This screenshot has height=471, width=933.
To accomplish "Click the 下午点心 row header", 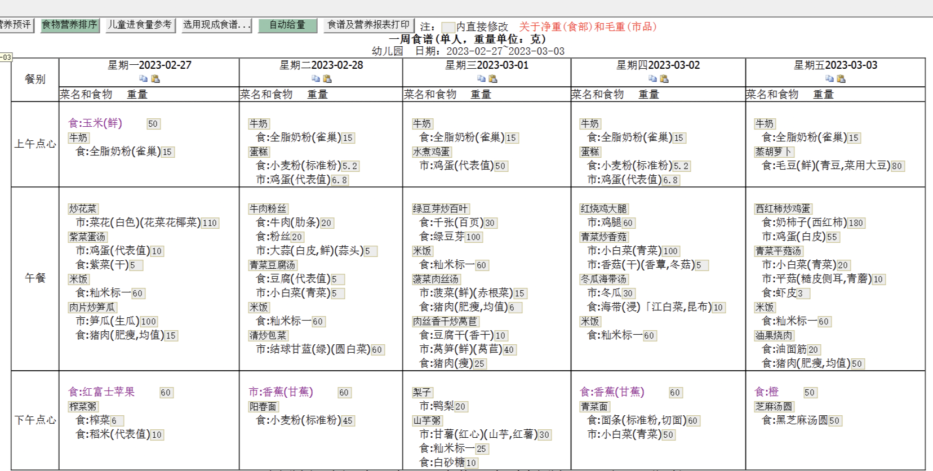I will click(x=35, y=420).
